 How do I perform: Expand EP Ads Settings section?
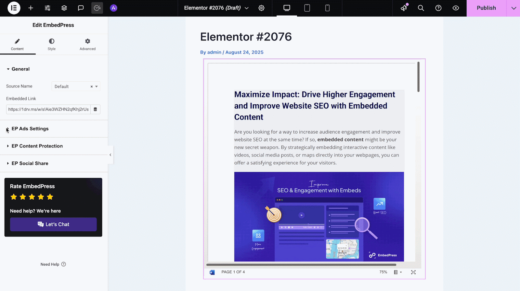(54, 129)
